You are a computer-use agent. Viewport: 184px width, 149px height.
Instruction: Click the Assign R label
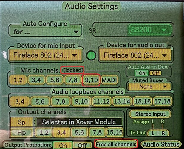coord(163,122)
